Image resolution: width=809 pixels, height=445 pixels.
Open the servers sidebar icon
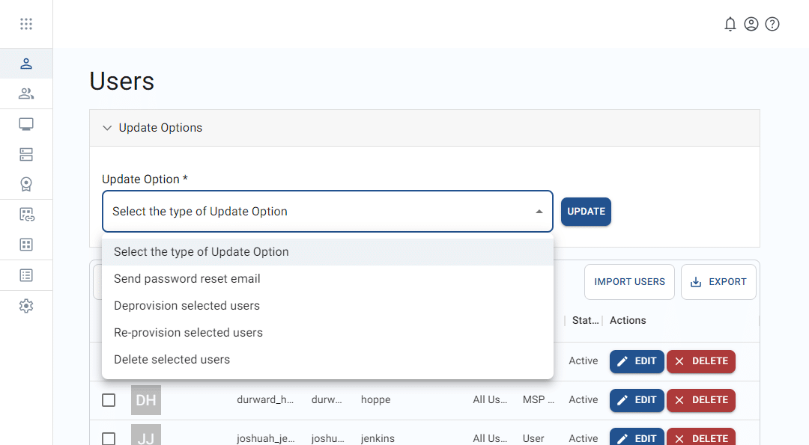point(26,155)
